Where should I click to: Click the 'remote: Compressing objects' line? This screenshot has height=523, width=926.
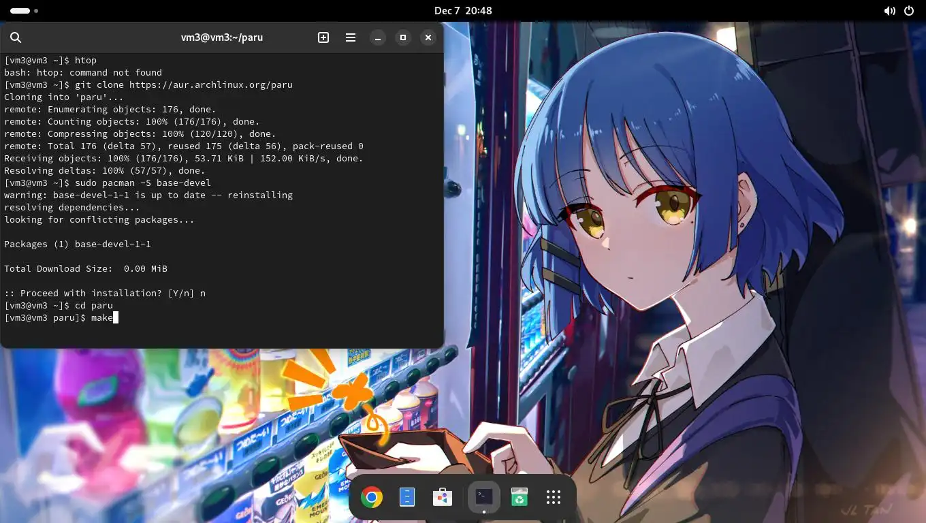click(140, 133)
